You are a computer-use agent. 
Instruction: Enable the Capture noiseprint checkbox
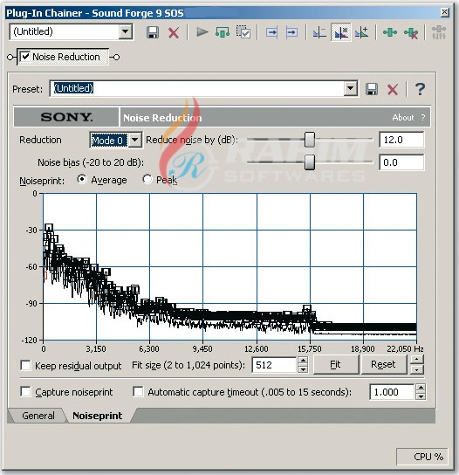click(25, 392)
